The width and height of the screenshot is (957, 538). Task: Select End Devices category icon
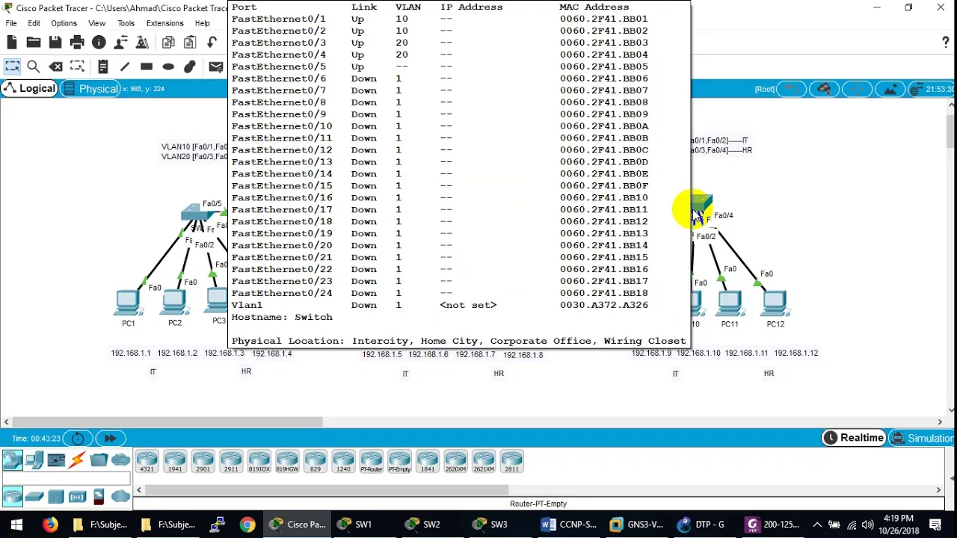34,460
